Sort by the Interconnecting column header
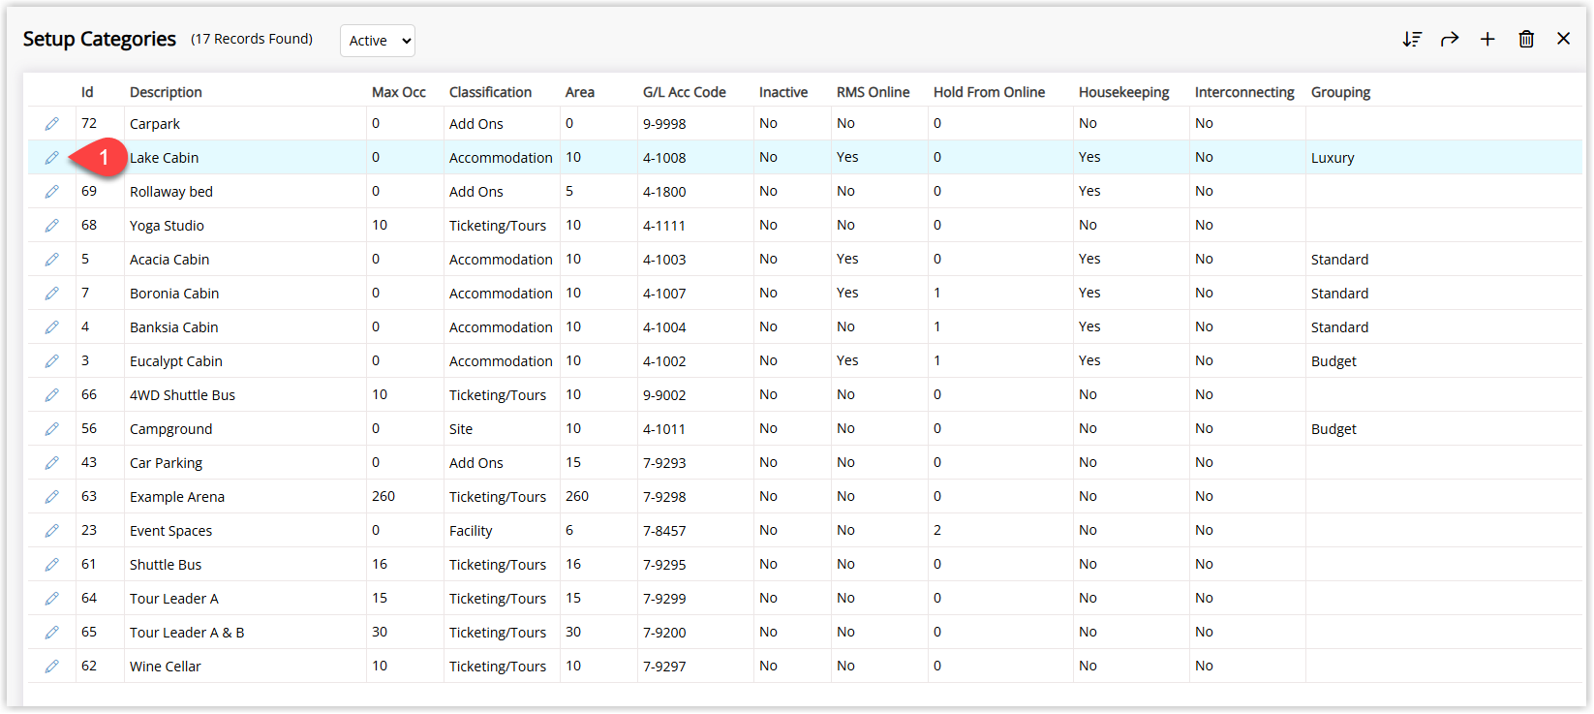Viewport: 1594px width, 714px height. (x=1244, y=92)
